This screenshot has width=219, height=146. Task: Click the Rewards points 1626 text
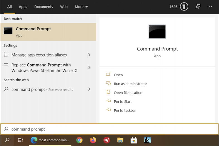pos(173,7)
